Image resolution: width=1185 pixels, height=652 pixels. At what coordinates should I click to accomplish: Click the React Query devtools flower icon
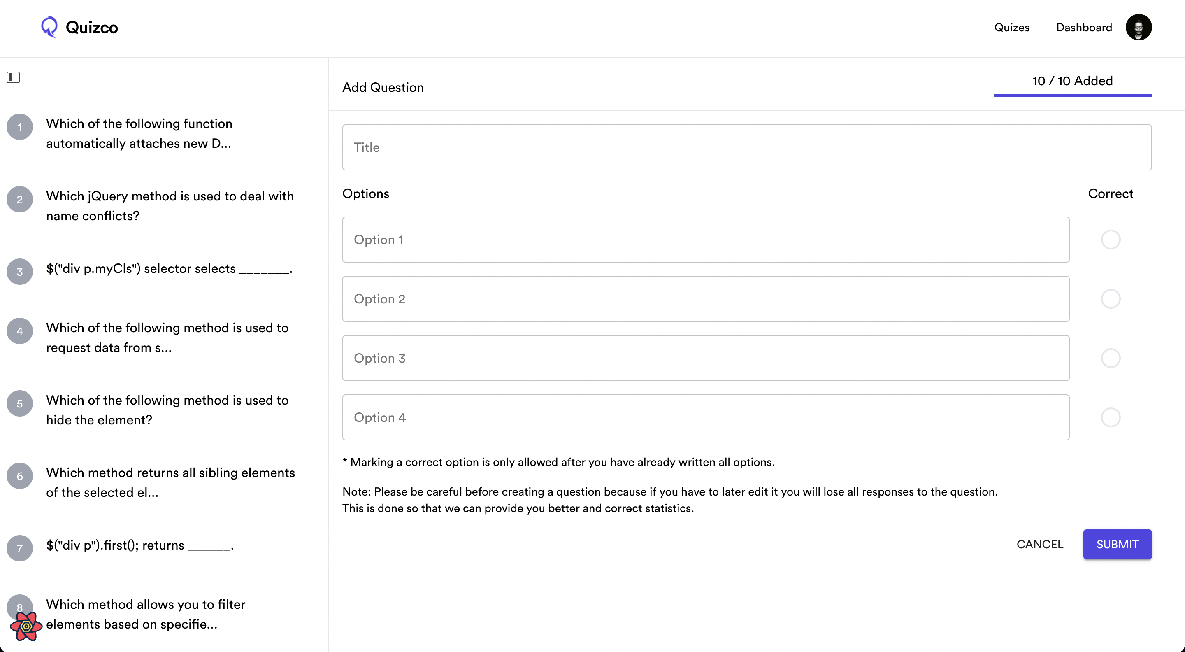26,626
